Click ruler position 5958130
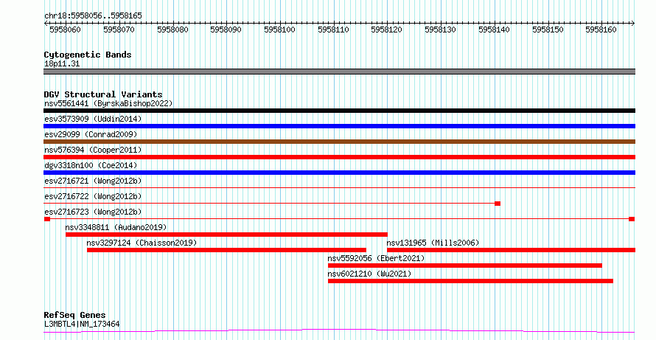 pos(441,30)
